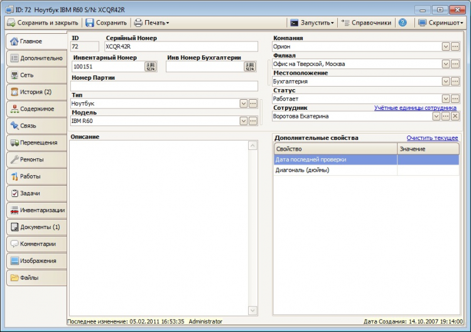
Task: Click ellipsis button next to Тип field
Action: point(253,104)
